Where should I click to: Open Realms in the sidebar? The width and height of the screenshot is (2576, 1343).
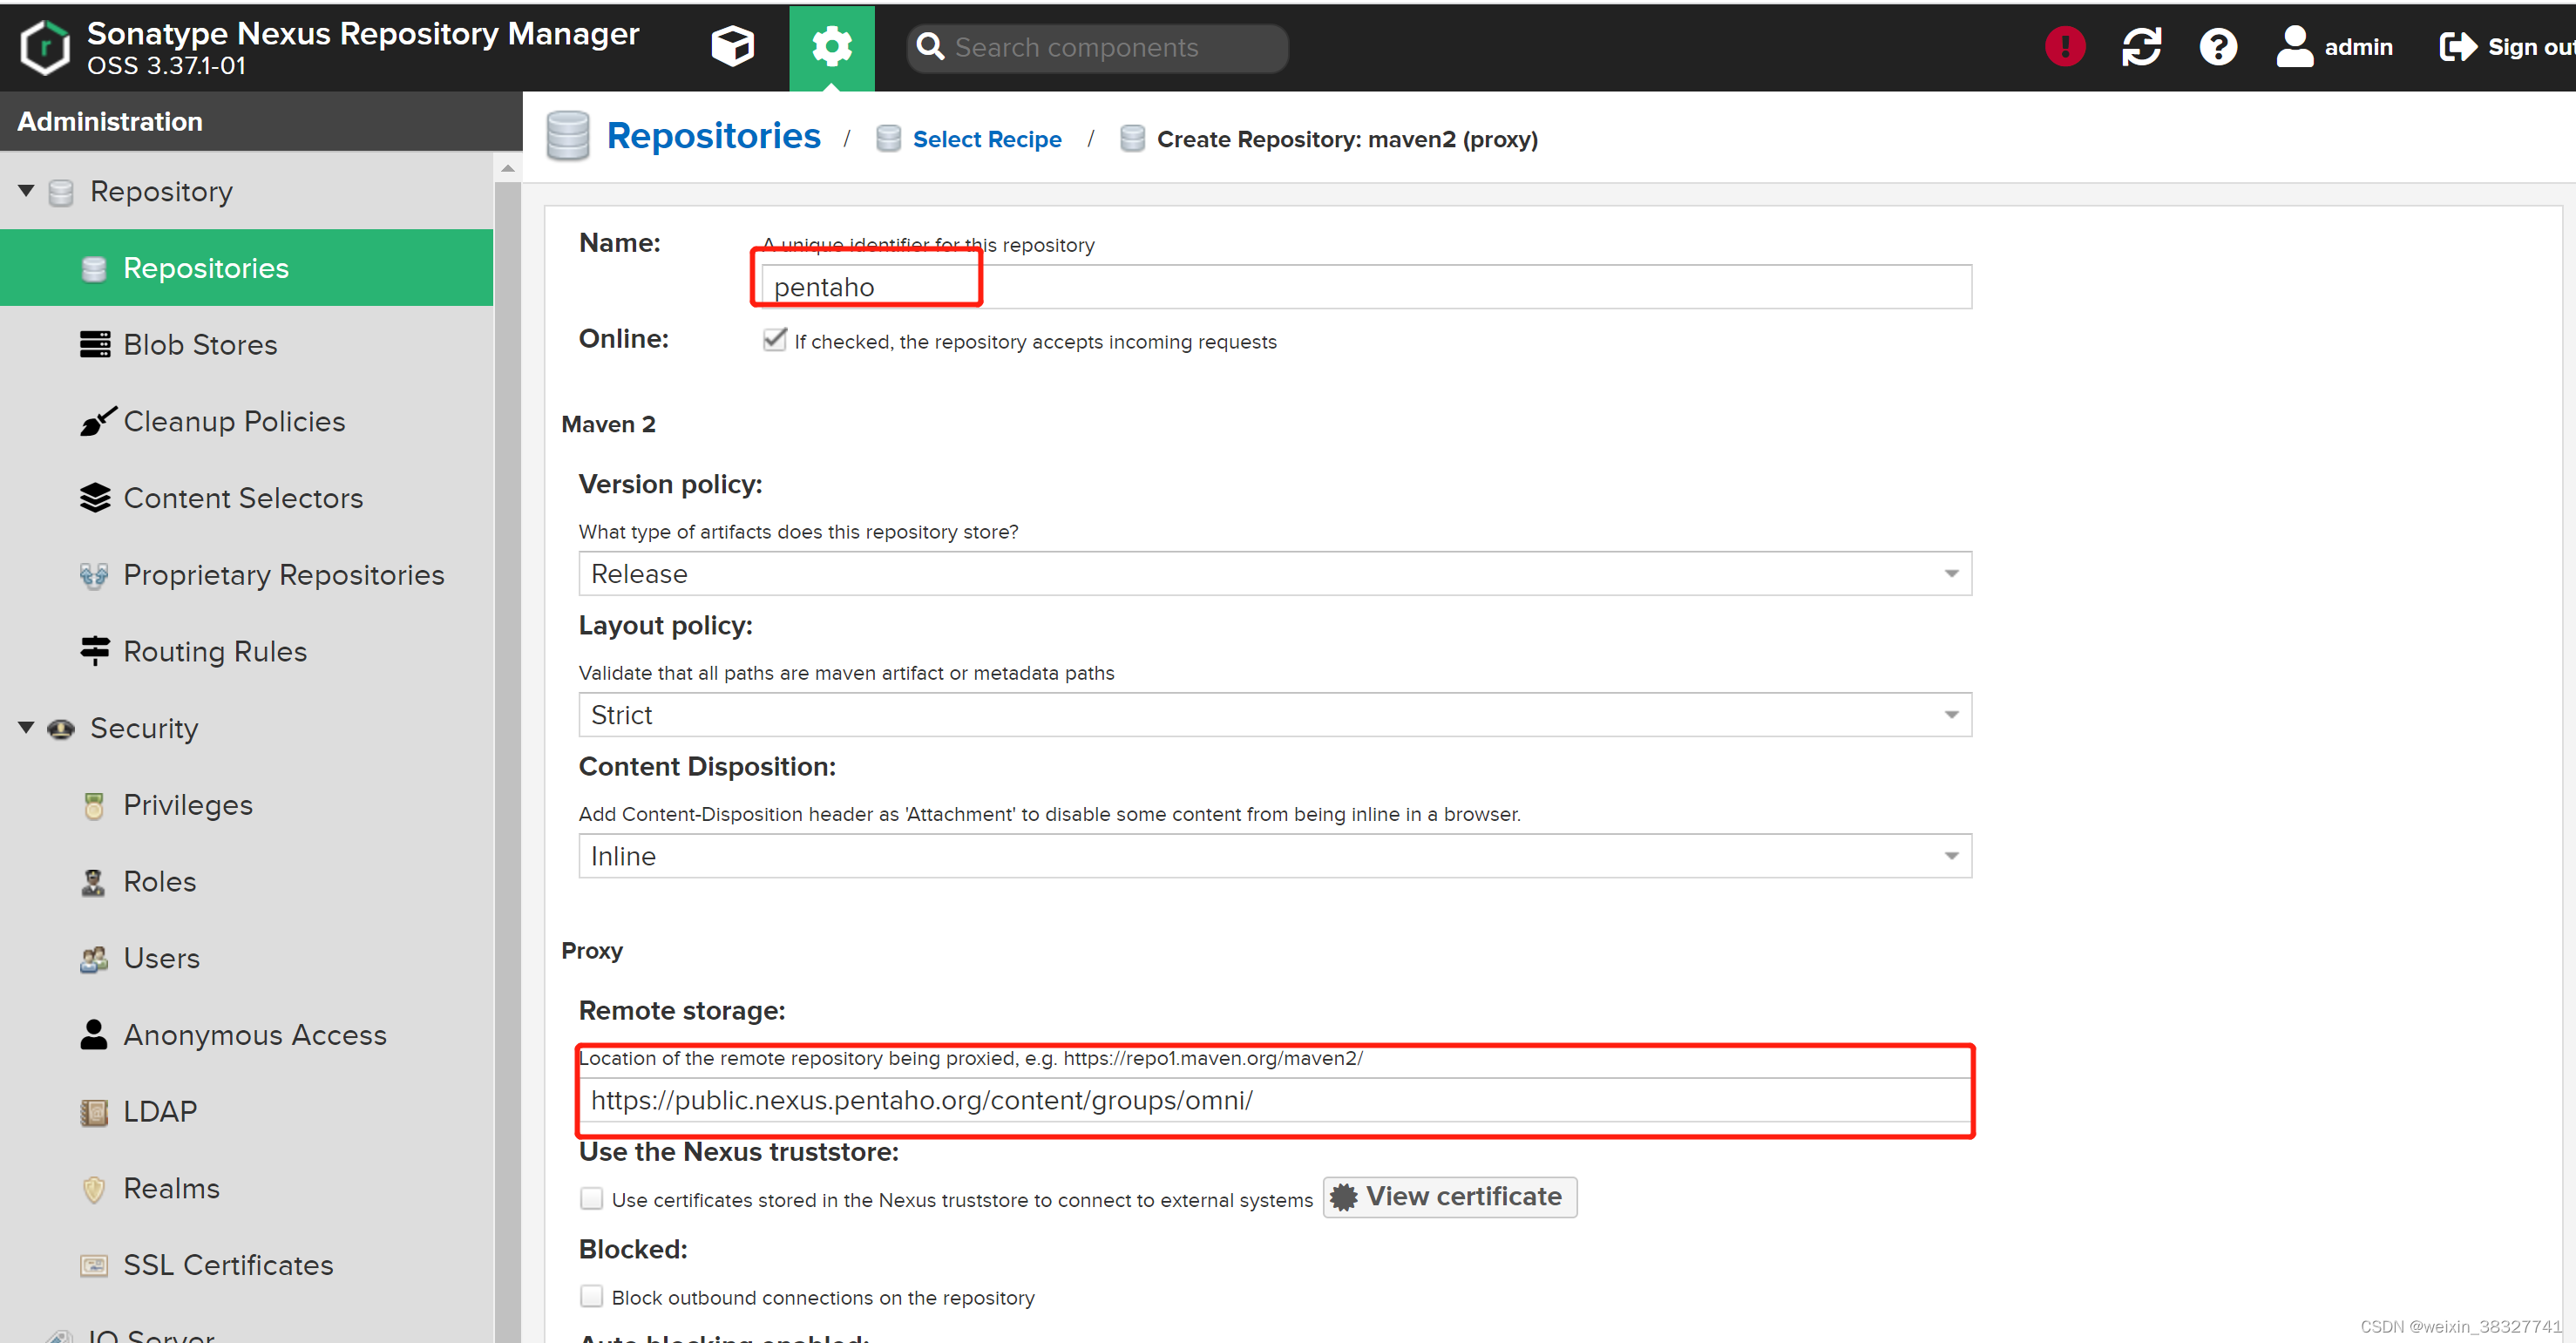click(246, 1188)
